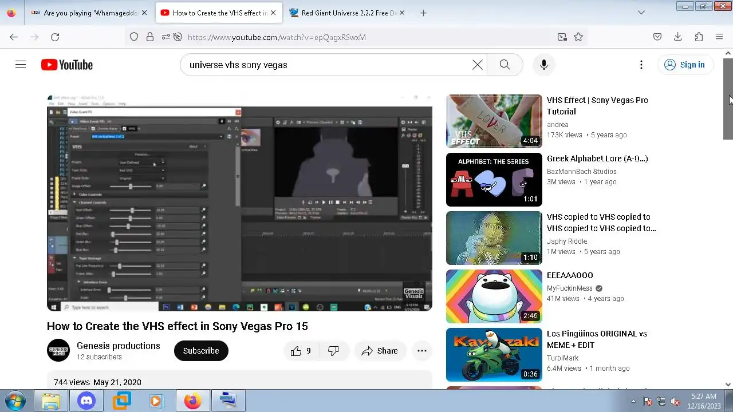Screen dimensions: 733x412
Task: Bookmark this page with the star icon
Action: pyautogui.click(x=578, y=37)
